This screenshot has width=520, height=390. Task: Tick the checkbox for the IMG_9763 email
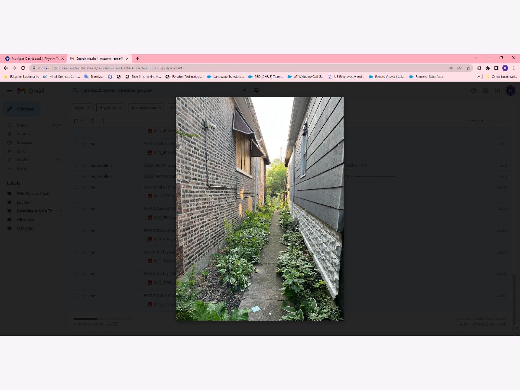pyautogui.click(x=76, y=252)
